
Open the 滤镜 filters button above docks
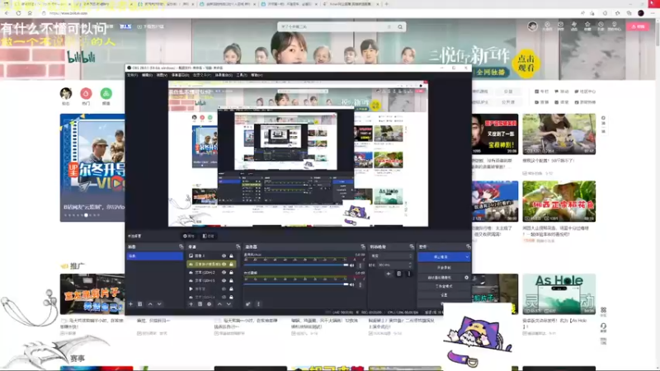click(x=209, y=236)
